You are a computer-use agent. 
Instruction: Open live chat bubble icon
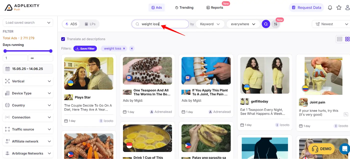click(345, 148)
